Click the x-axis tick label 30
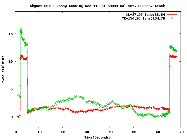Viewport: 187px width, 140px height. (87, 132)
